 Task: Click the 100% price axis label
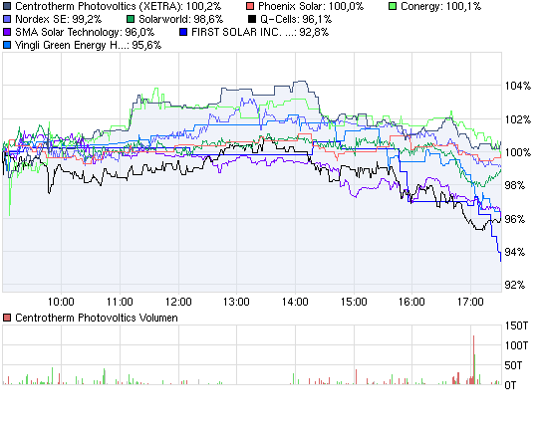coord(518,152)
